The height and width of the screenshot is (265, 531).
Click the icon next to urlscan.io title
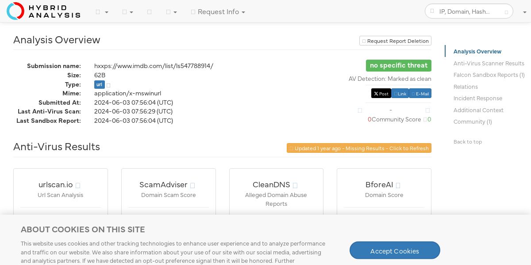pos(78,185)
